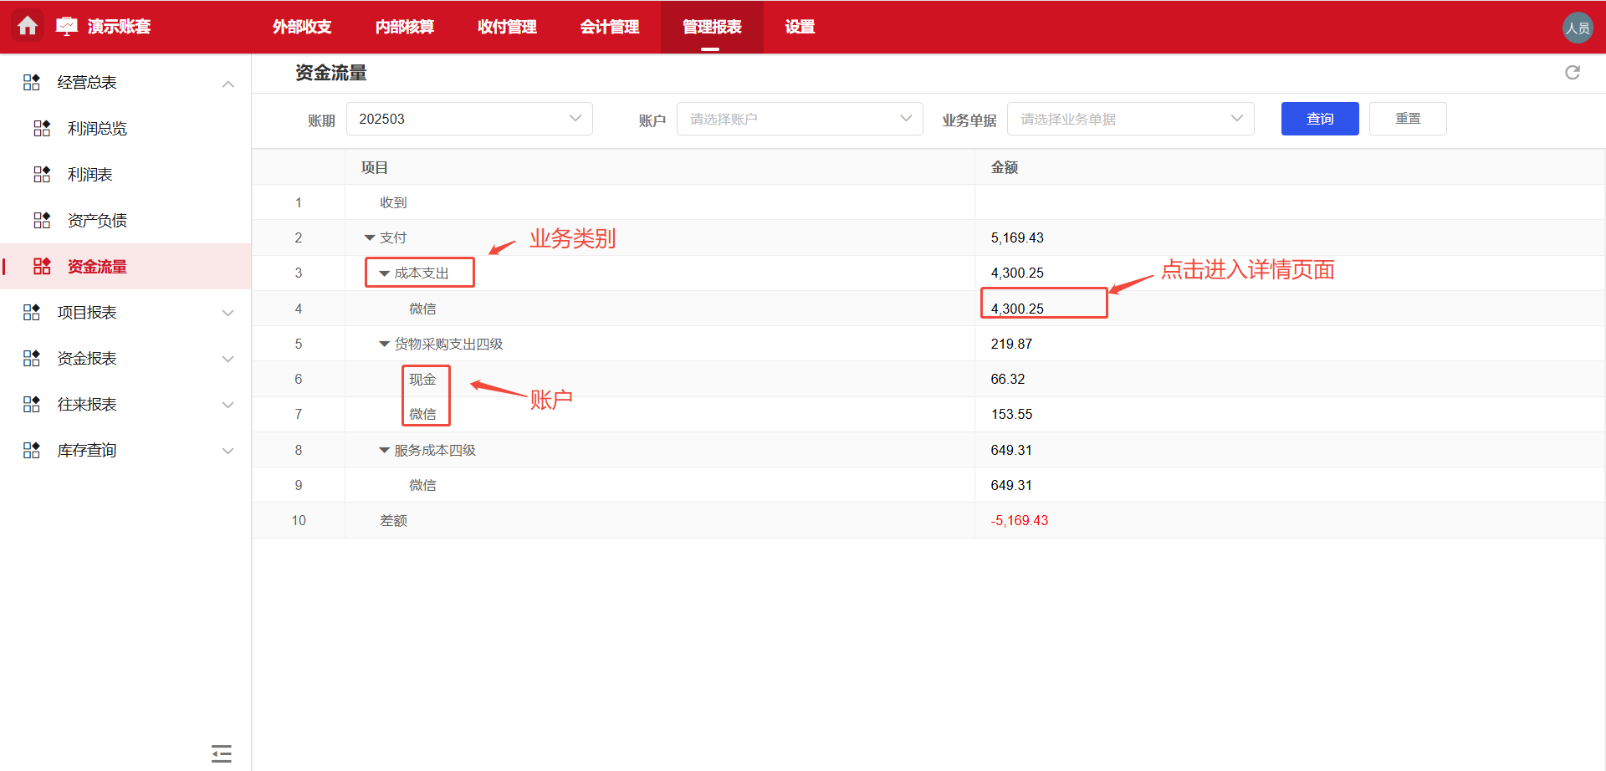
Task: Open the 演示账套 message icon
Action: (67, 26)
